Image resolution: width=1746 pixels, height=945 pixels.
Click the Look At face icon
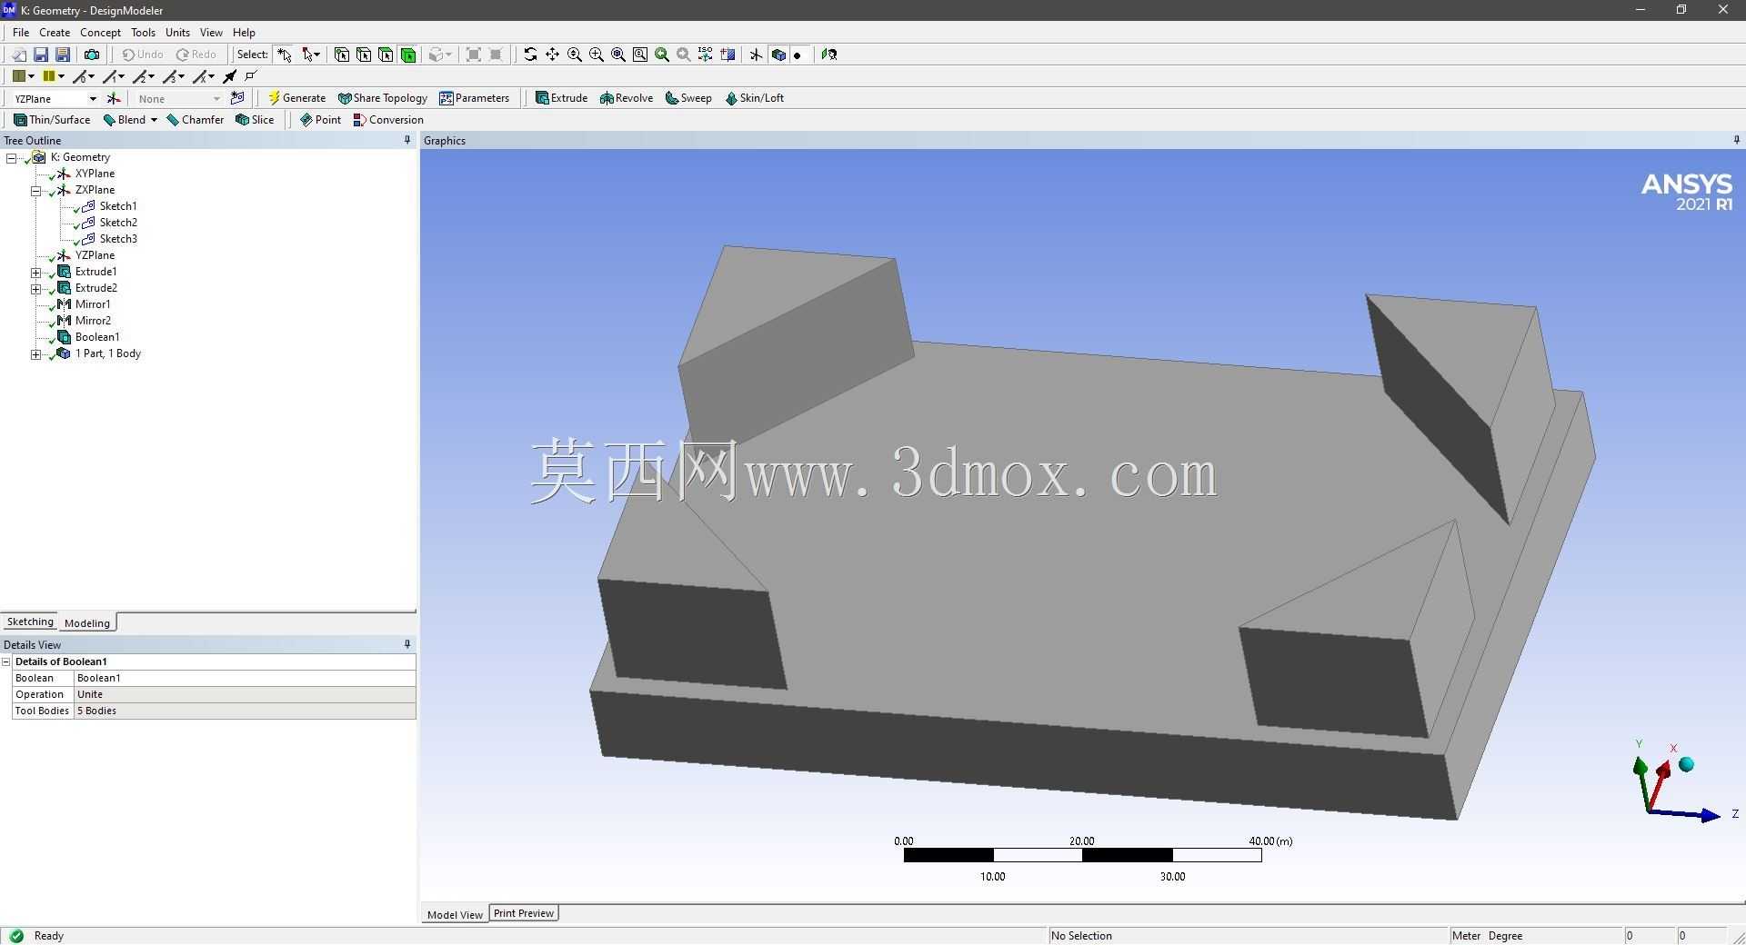tap(829, 55)
